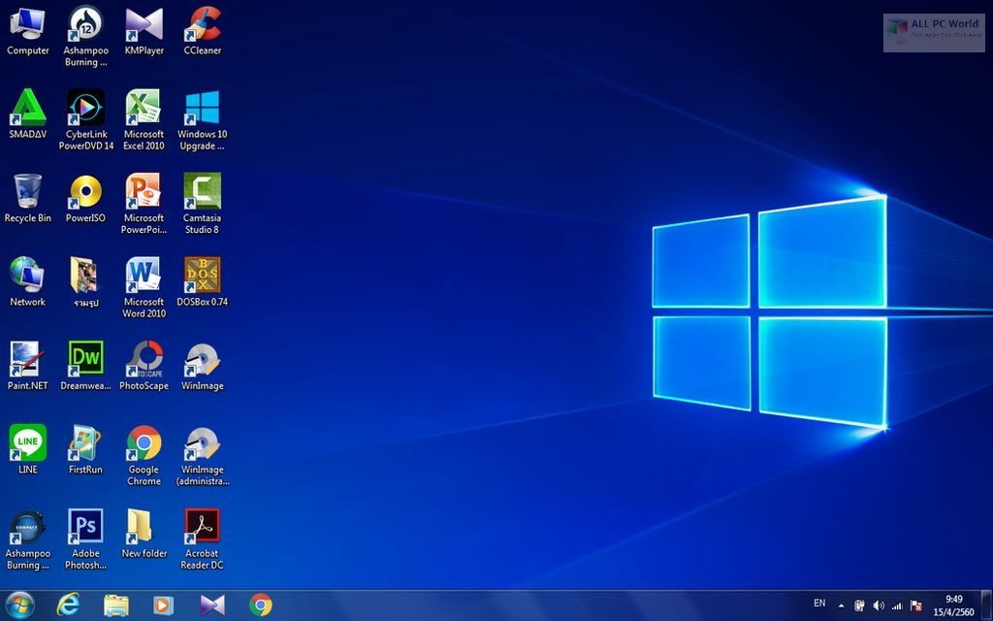Open the Windows Start menu orb

[19, 605]
